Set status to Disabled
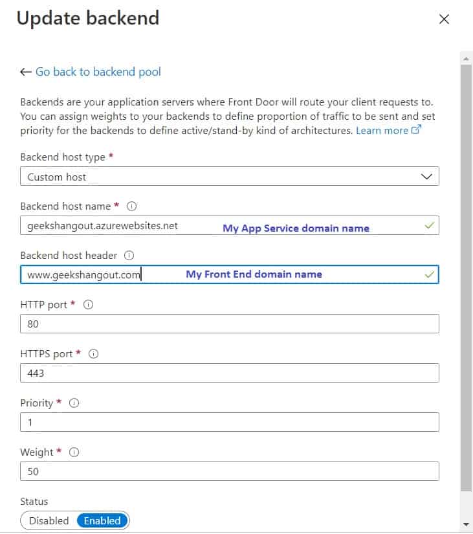473x534 pixels. 49,520
